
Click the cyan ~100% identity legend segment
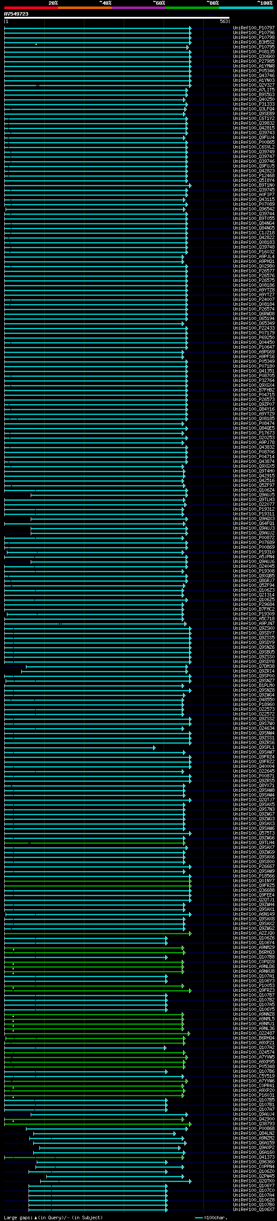246,8
